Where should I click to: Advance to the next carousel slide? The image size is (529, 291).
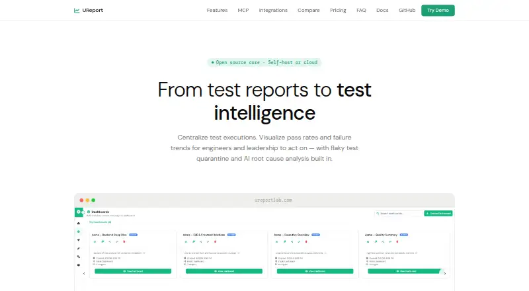(x=444, y=273)
